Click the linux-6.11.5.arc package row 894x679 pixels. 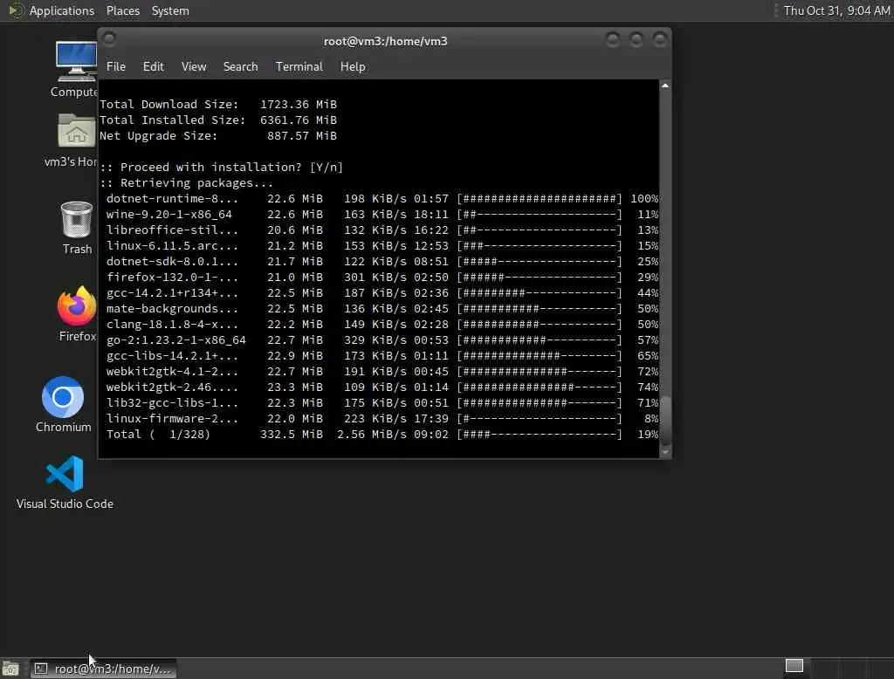point(382,246)
